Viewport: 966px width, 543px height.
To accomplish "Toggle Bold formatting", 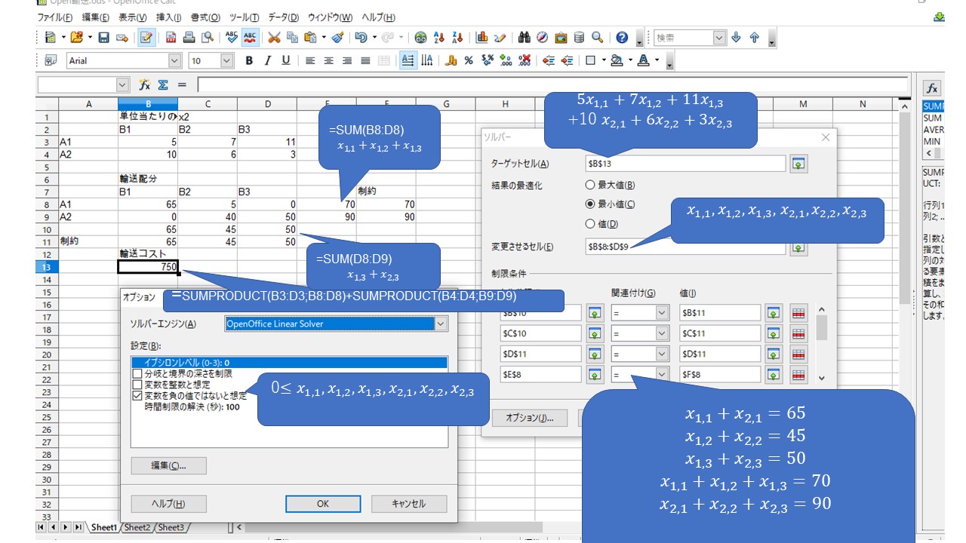I will pos(249,61).
